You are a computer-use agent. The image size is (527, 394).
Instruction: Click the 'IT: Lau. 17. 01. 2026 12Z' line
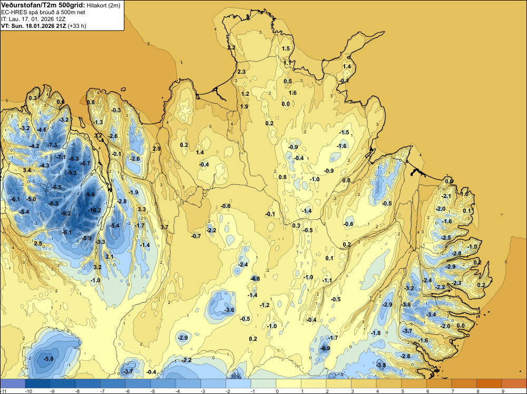[x=33, y=19]
